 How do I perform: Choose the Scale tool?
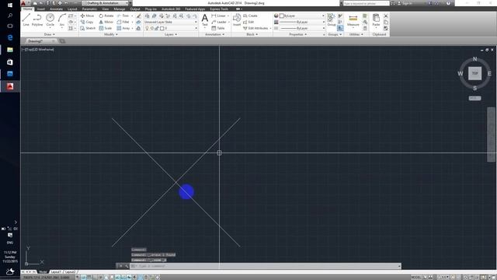[x=106, y=28]
